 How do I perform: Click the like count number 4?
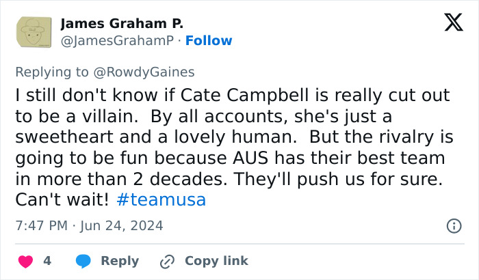[x=47, y=261]
